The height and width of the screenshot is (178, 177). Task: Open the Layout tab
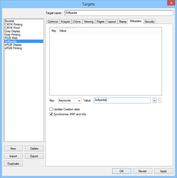pos(111,22)
